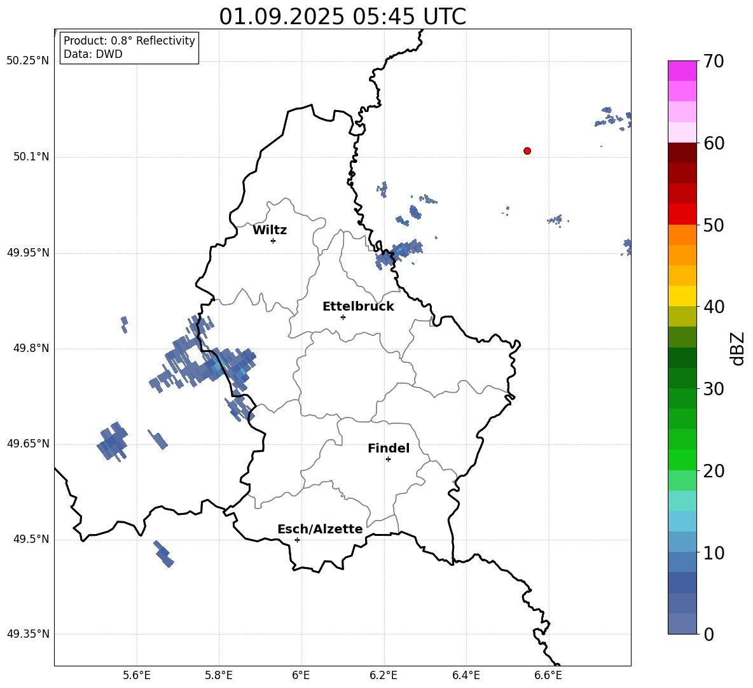753x688 pixels.
Task: Click the red radar site dot
Action: 527,151
